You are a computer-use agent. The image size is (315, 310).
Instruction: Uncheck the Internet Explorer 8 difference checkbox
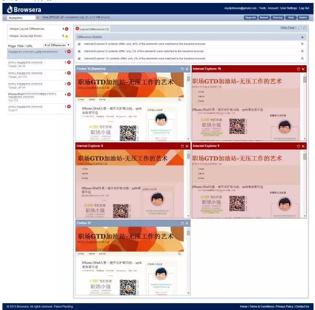click(79, 44)
